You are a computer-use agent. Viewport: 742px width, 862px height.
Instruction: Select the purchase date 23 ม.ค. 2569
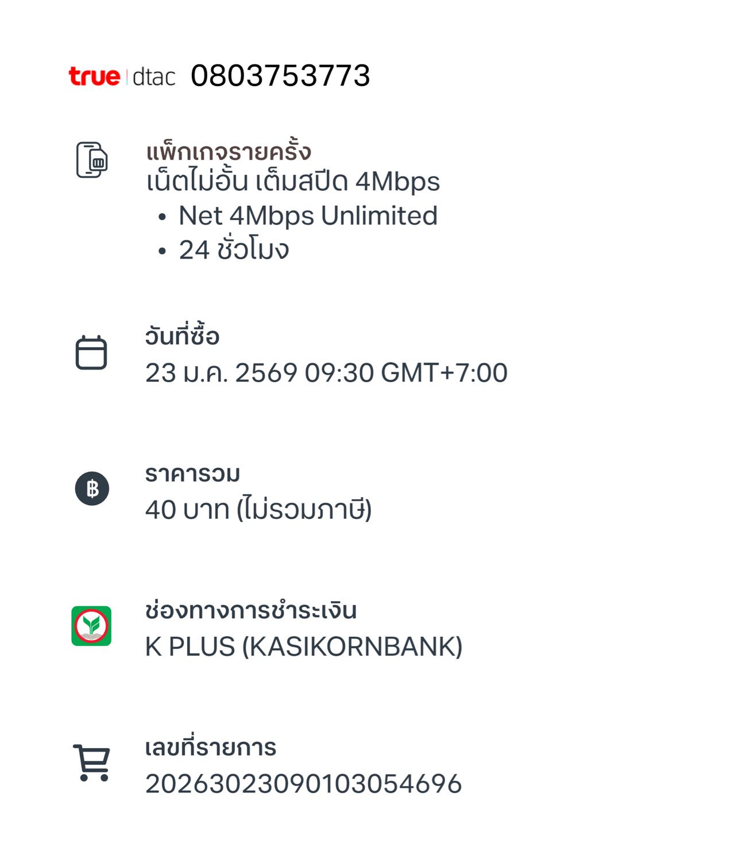221,373
